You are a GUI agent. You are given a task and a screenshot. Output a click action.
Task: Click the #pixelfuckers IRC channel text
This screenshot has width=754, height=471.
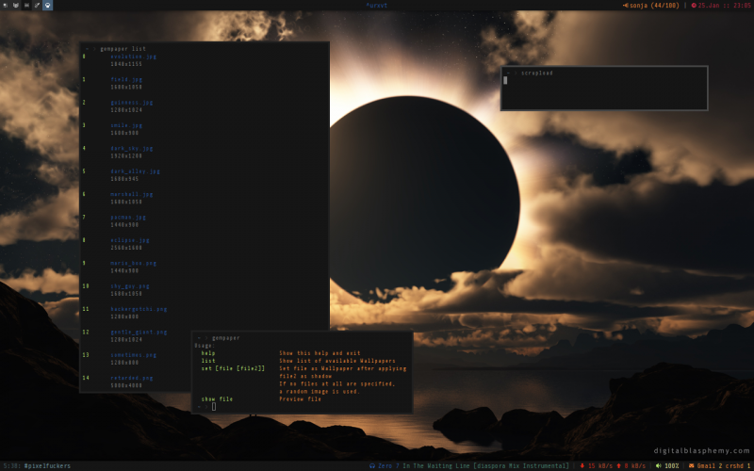[47, 465]
